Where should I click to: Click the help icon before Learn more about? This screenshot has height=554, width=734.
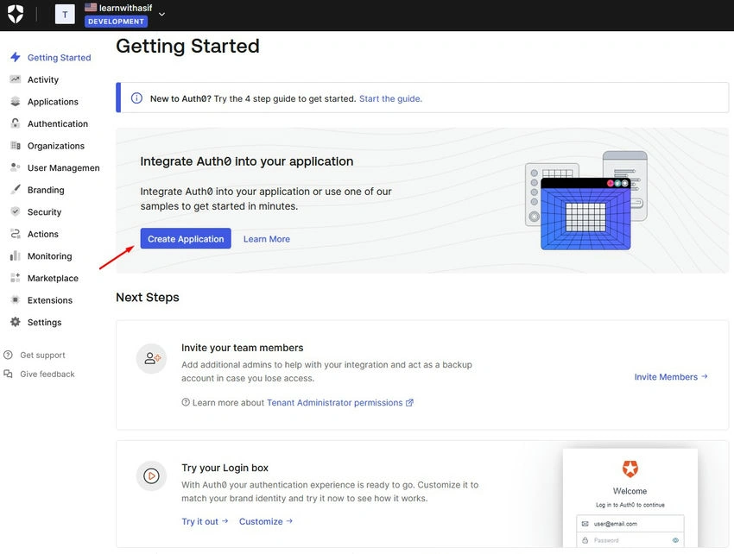pyautogui.click(x=186, y=402)
